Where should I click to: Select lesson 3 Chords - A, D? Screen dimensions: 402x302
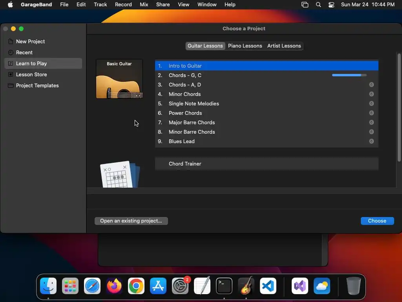coord(267,85)
